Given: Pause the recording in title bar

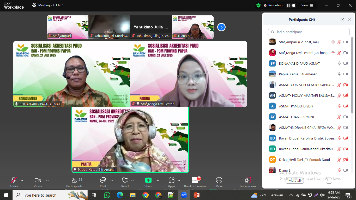Looking at the screenshot, I should click(288, 5).
